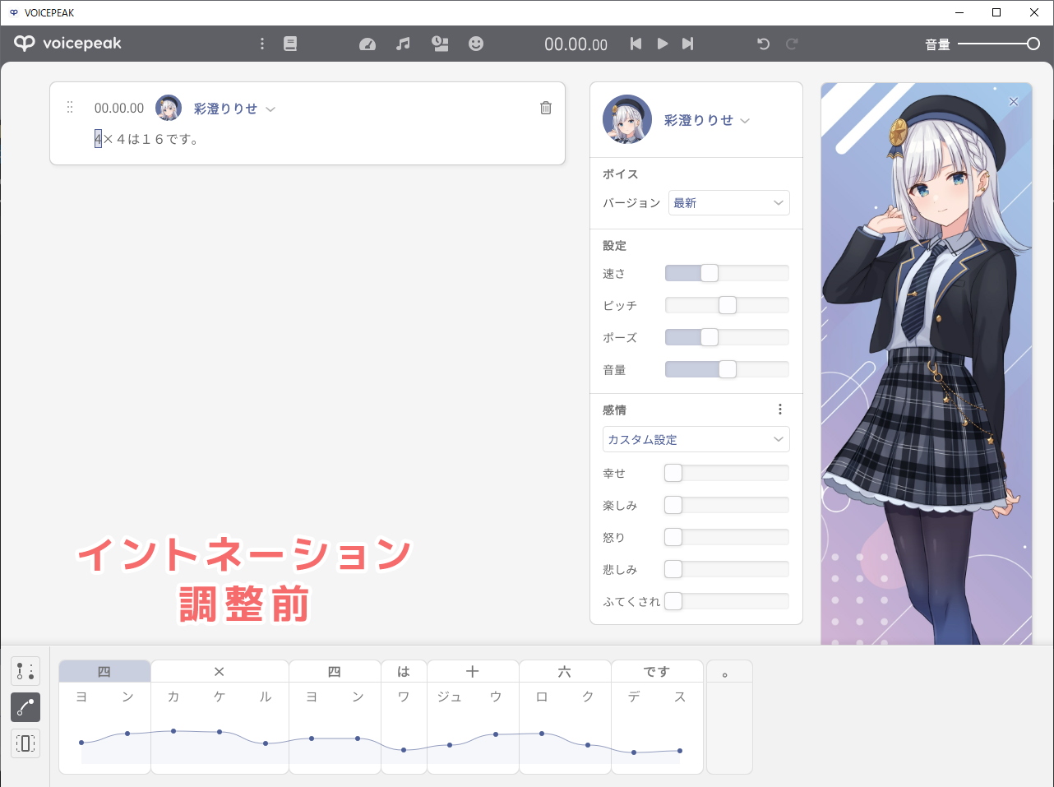Skip to next block button
Viewport: 1054px width, 787px height.
(x=688, y=44)
